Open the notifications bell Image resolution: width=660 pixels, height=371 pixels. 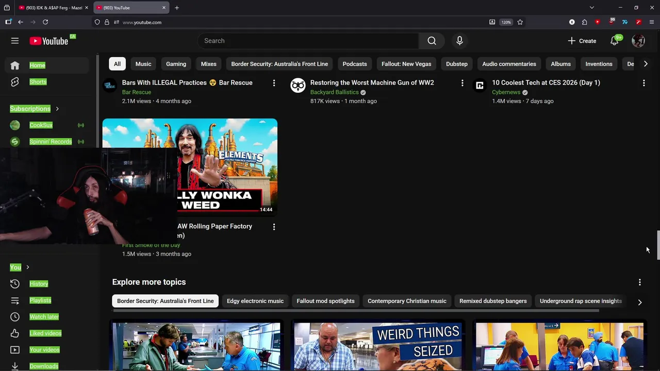point(615,41)
